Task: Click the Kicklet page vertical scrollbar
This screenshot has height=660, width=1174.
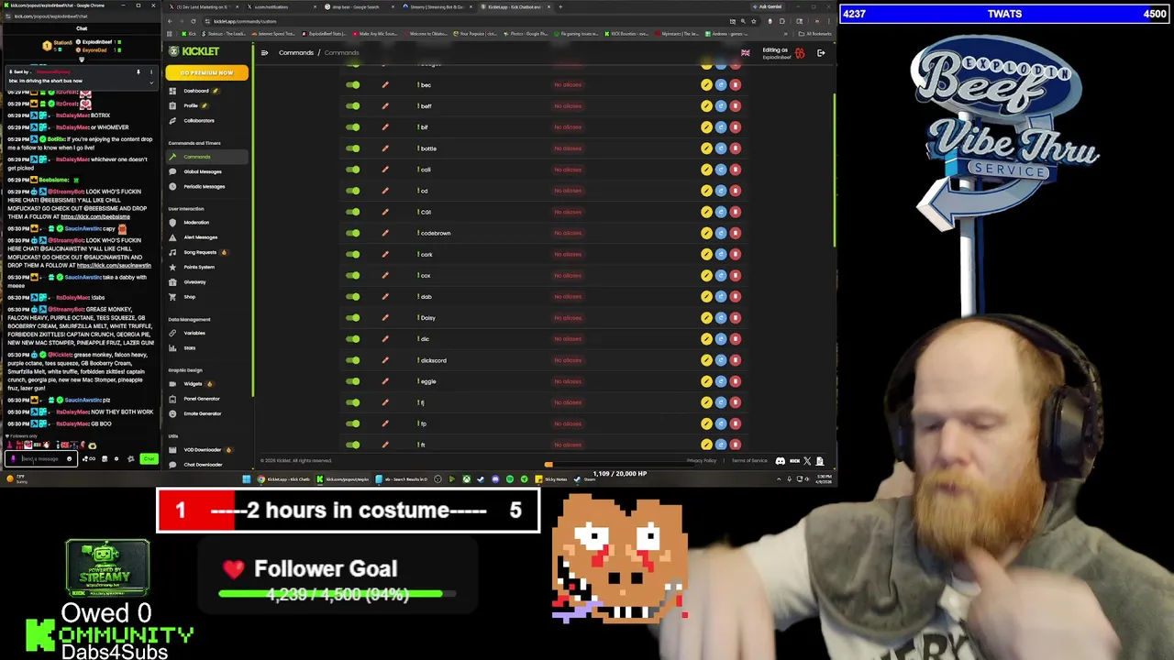Action: coord(834,170)
